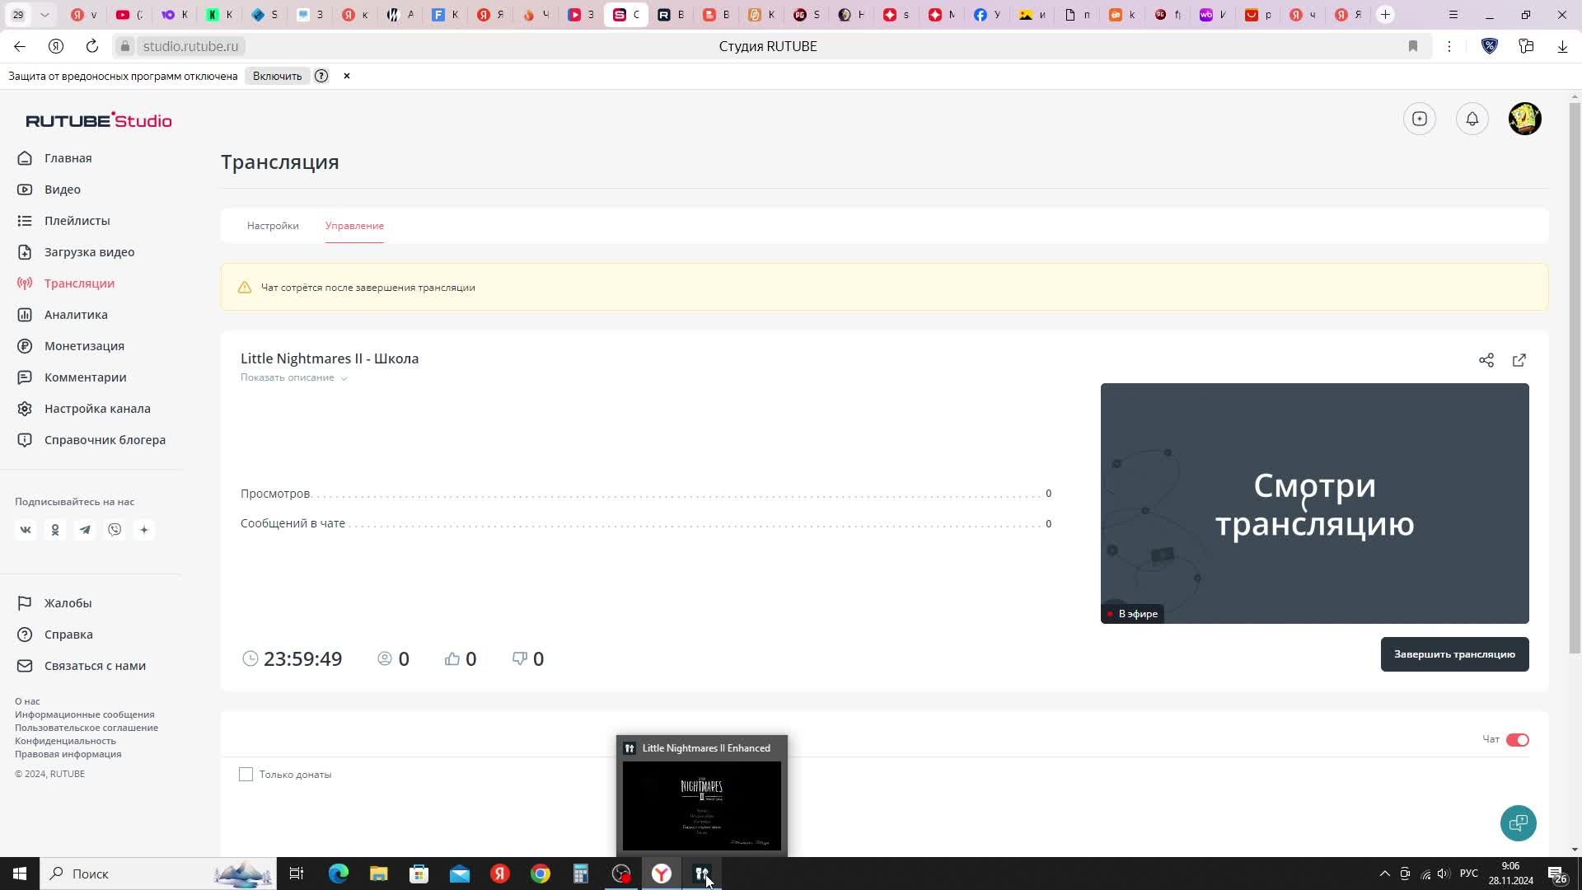Click the add video plus icon
This screenshot has height=890, width=1582.
[1420, 119]
